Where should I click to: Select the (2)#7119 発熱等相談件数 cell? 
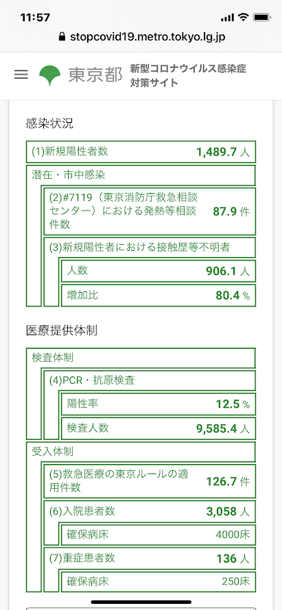click(x=150, y=211)
